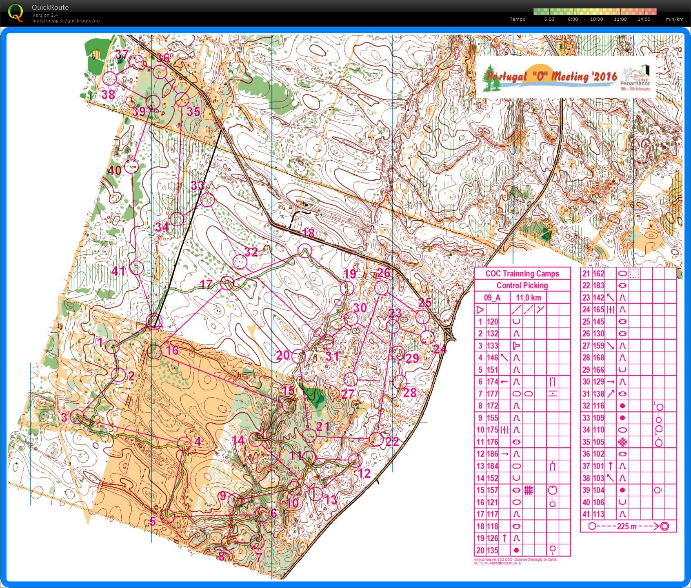Click control circle 40 on the map

pos(131,166)
